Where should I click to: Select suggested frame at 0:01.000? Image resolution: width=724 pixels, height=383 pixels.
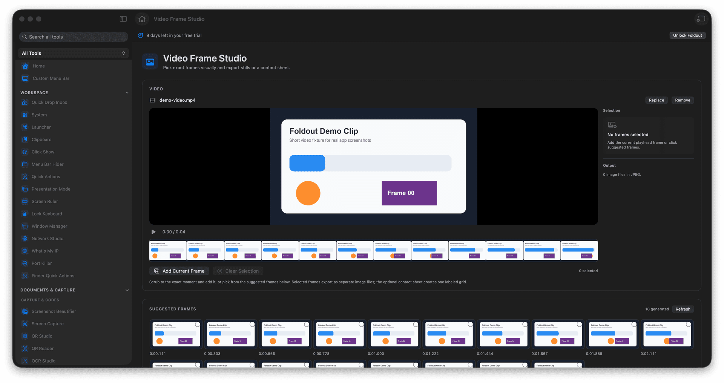[394, 334]
